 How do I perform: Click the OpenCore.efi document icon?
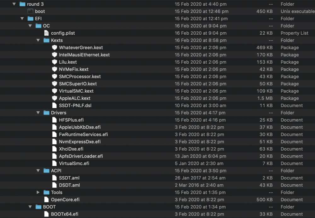(46, 199)
